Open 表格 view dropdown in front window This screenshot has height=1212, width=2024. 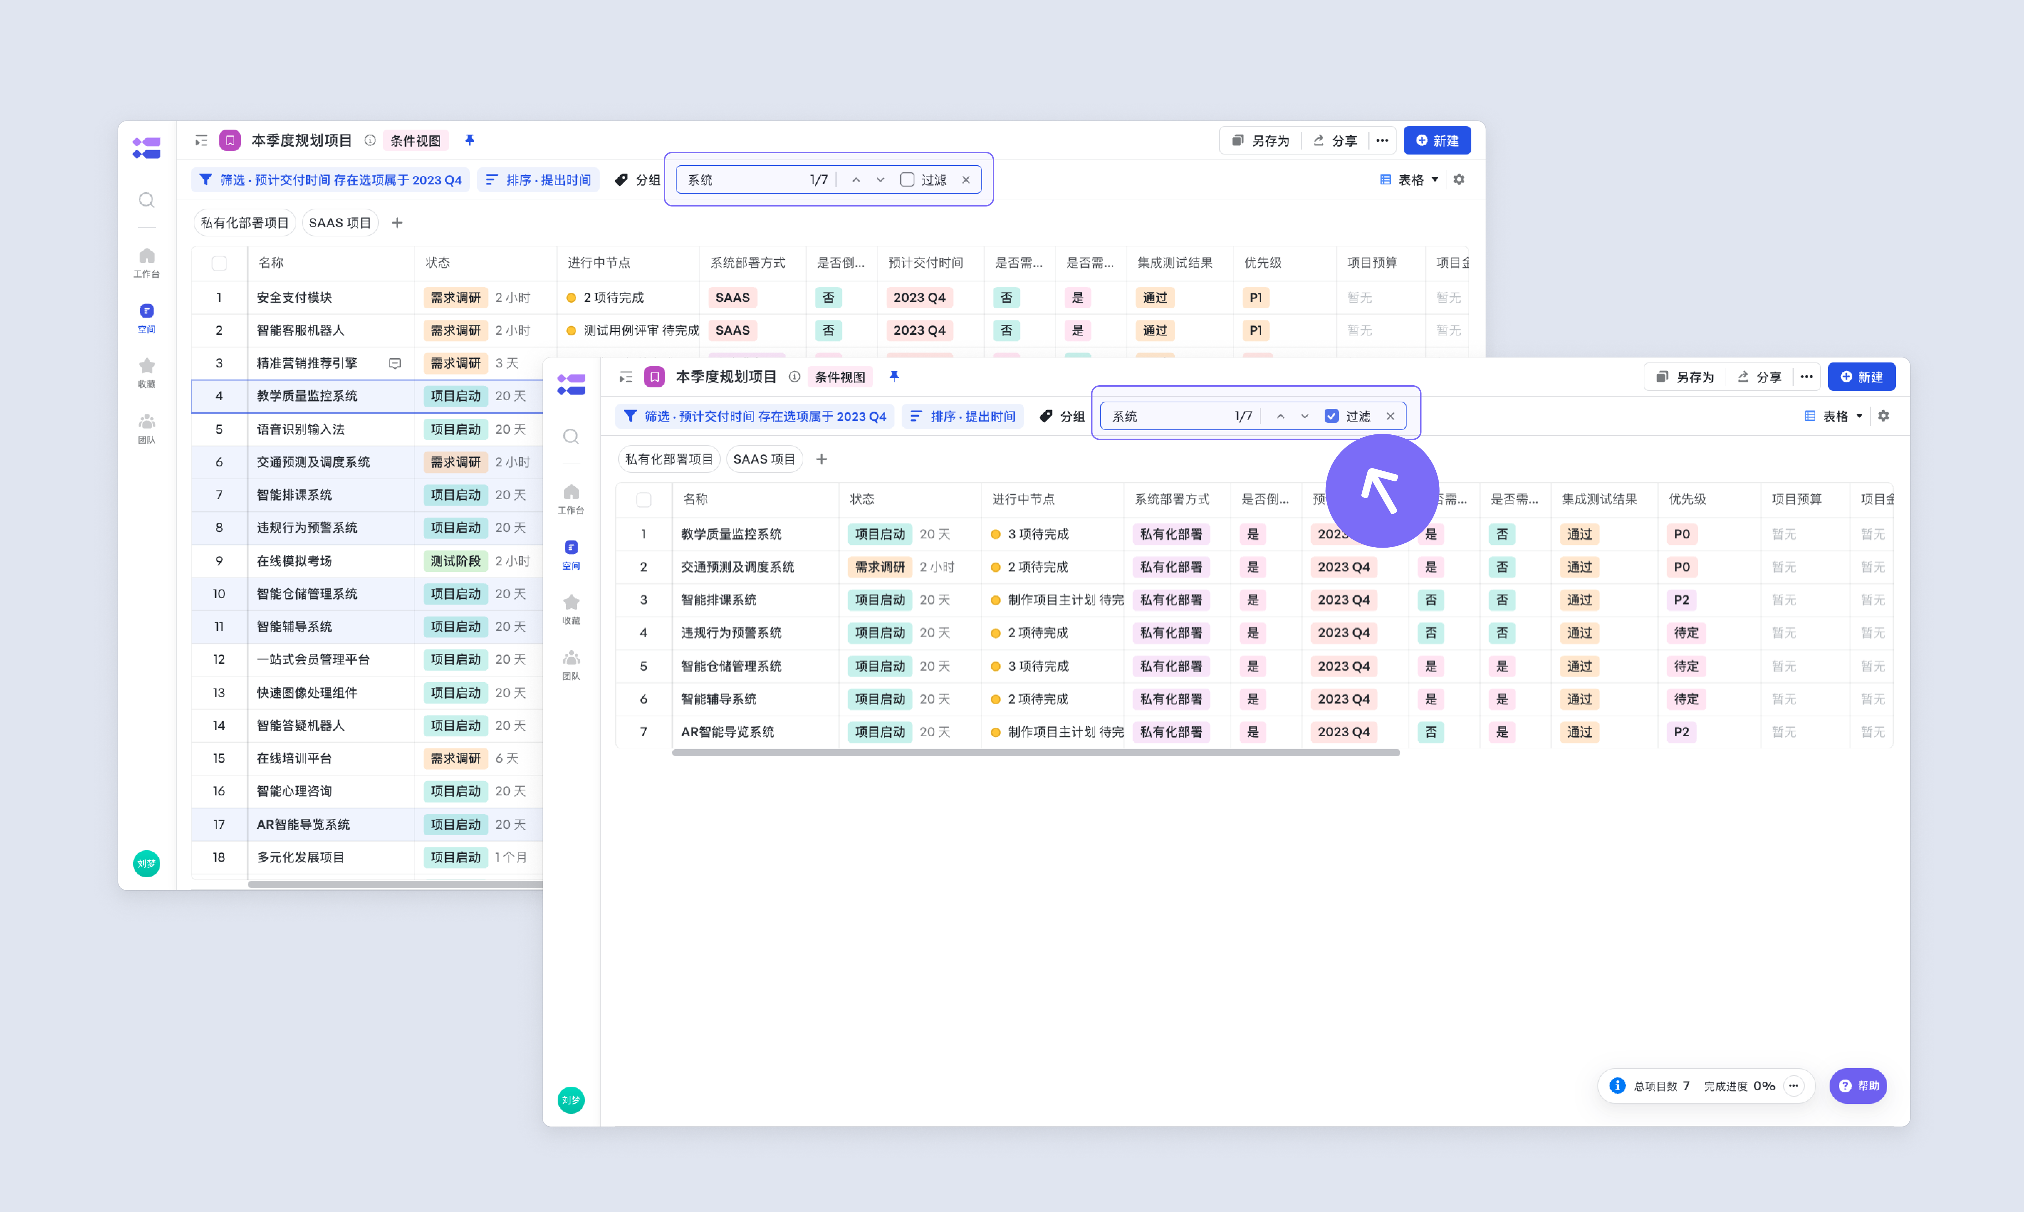[x=1834, y=416]
